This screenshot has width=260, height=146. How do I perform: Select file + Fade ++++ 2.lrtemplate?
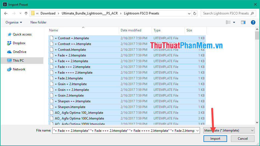tap(127, 73)
